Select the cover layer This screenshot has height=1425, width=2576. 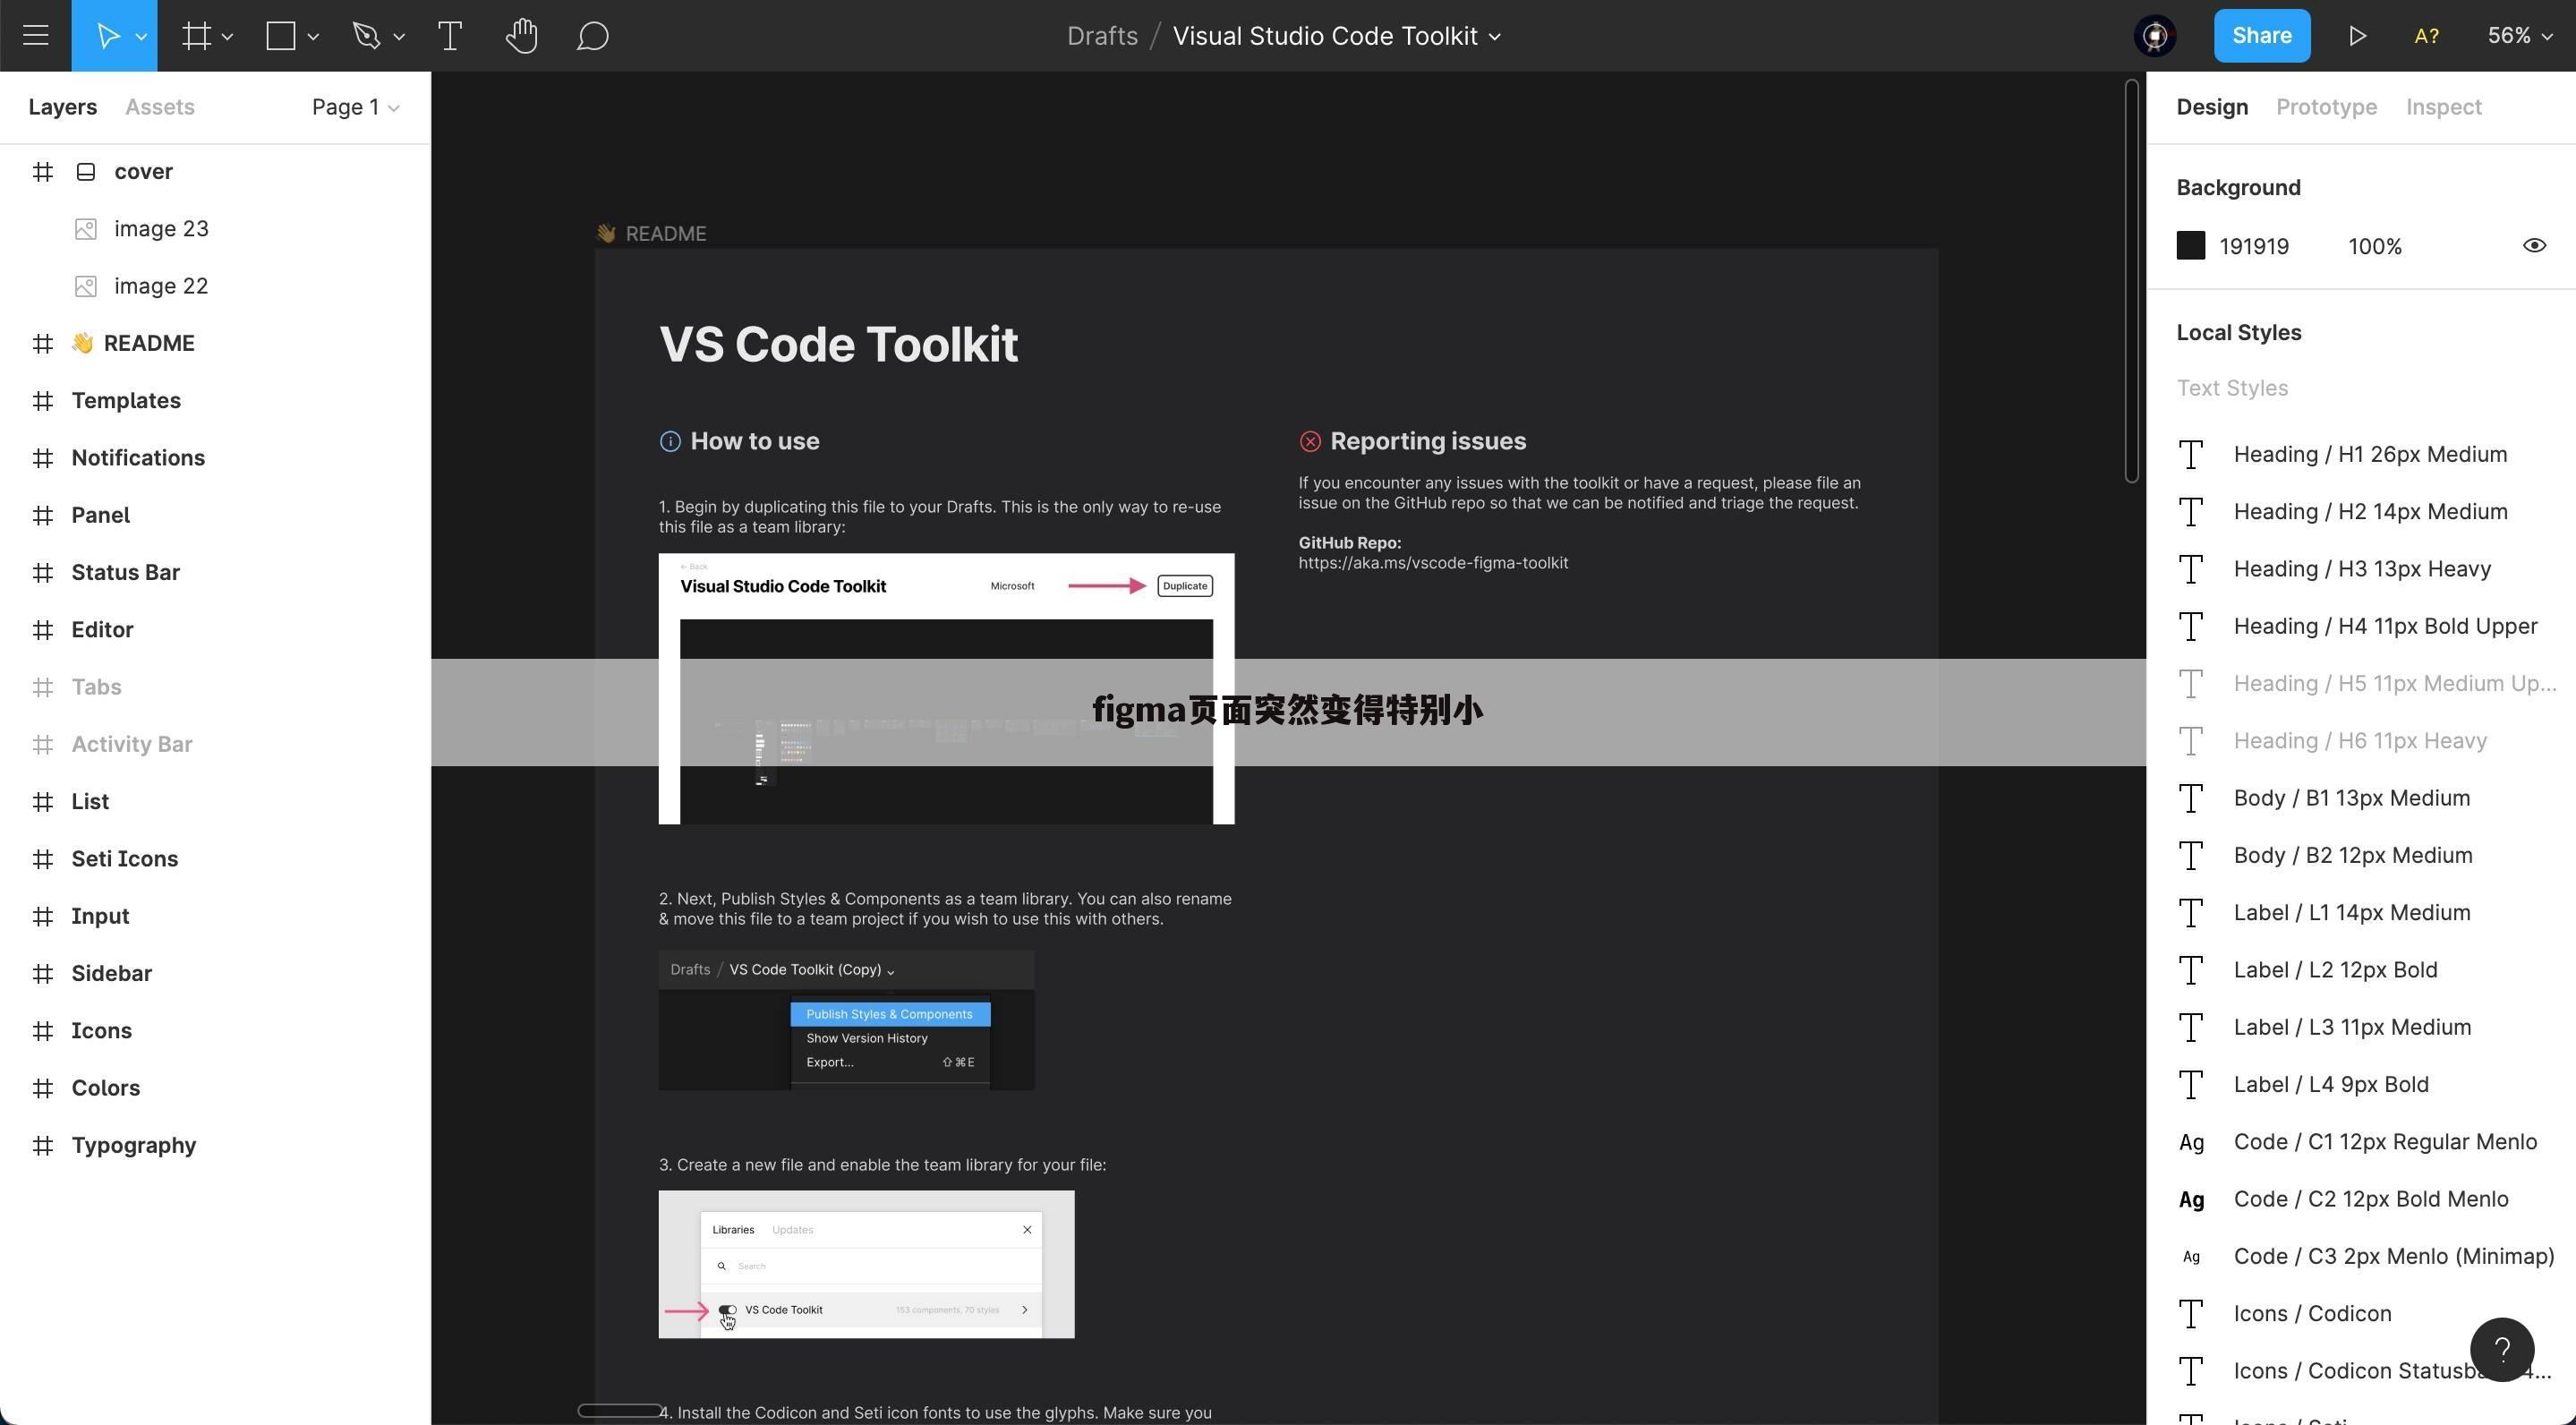coord(215,172)
